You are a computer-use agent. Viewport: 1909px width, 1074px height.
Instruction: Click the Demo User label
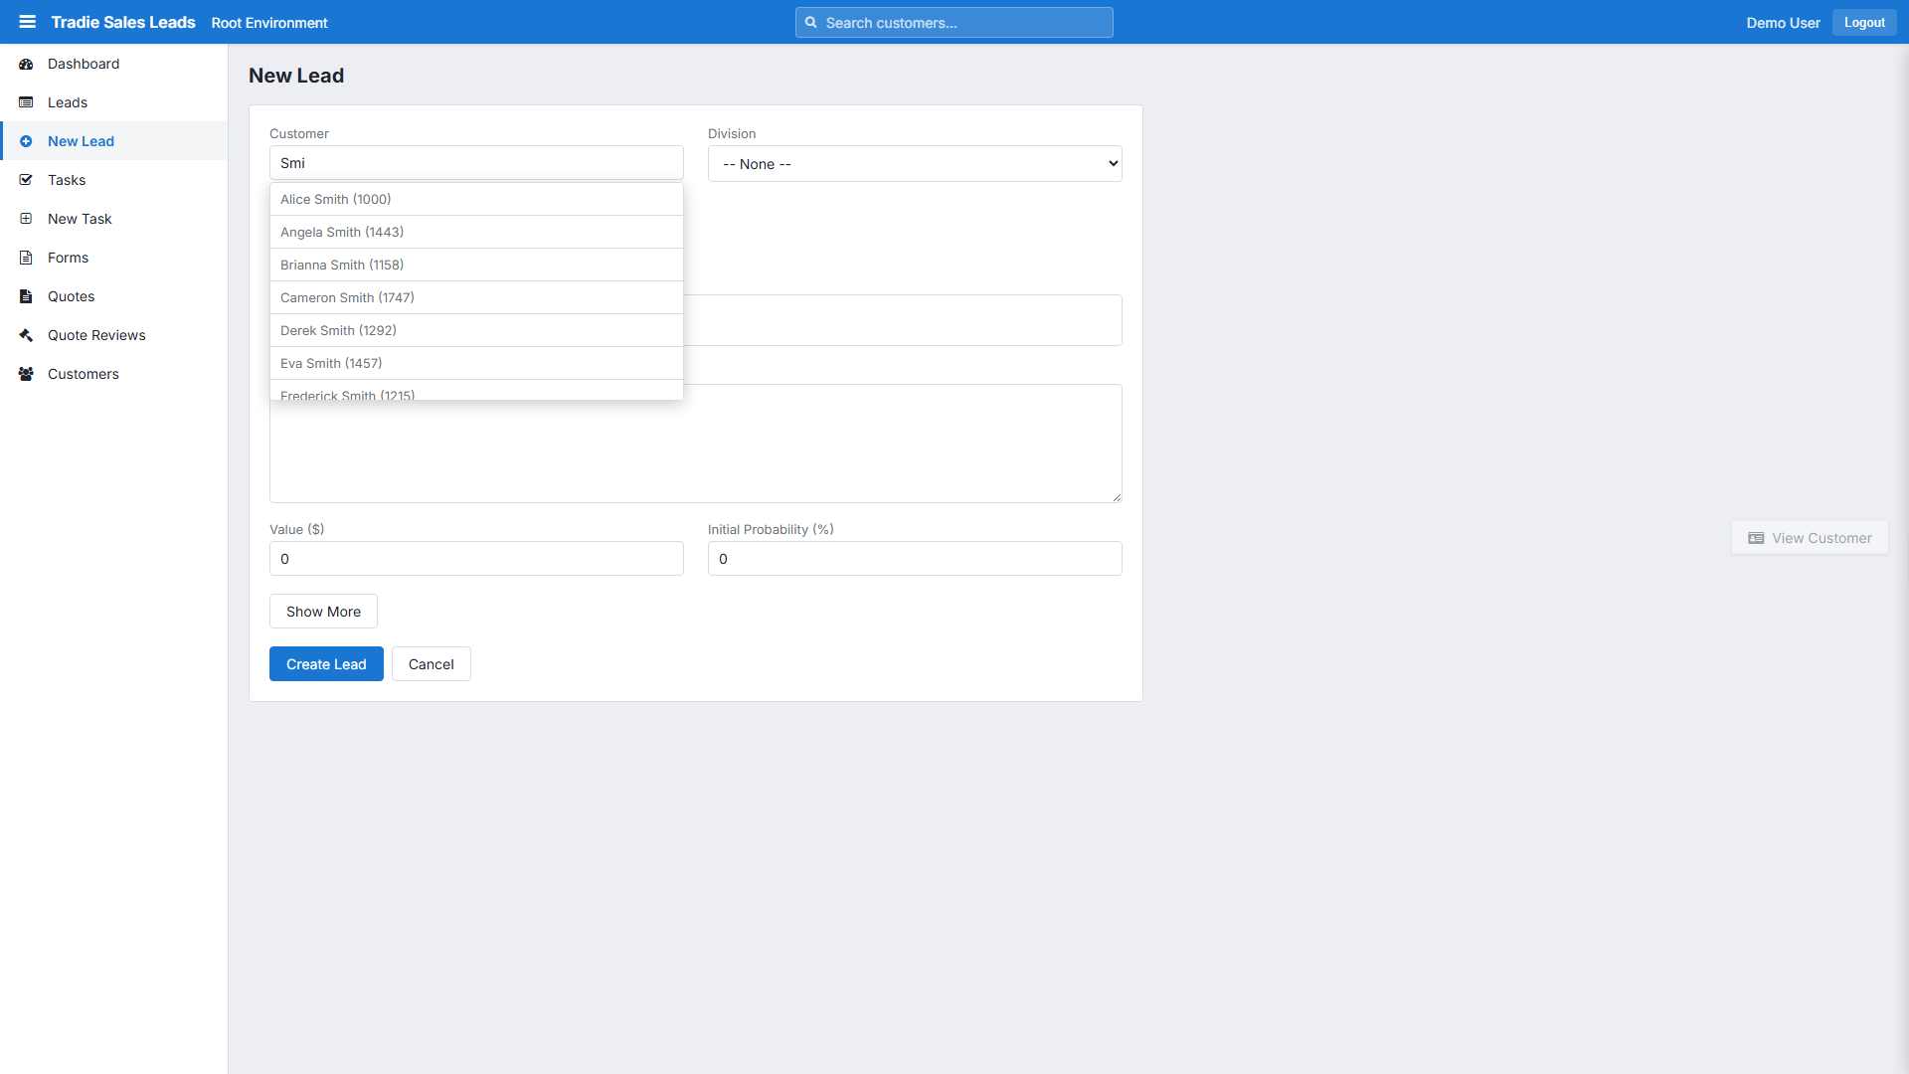[1783, 23]
